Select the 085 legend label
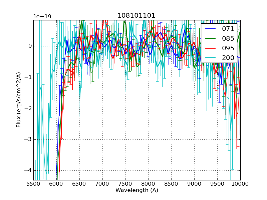 tap(228, 39)
